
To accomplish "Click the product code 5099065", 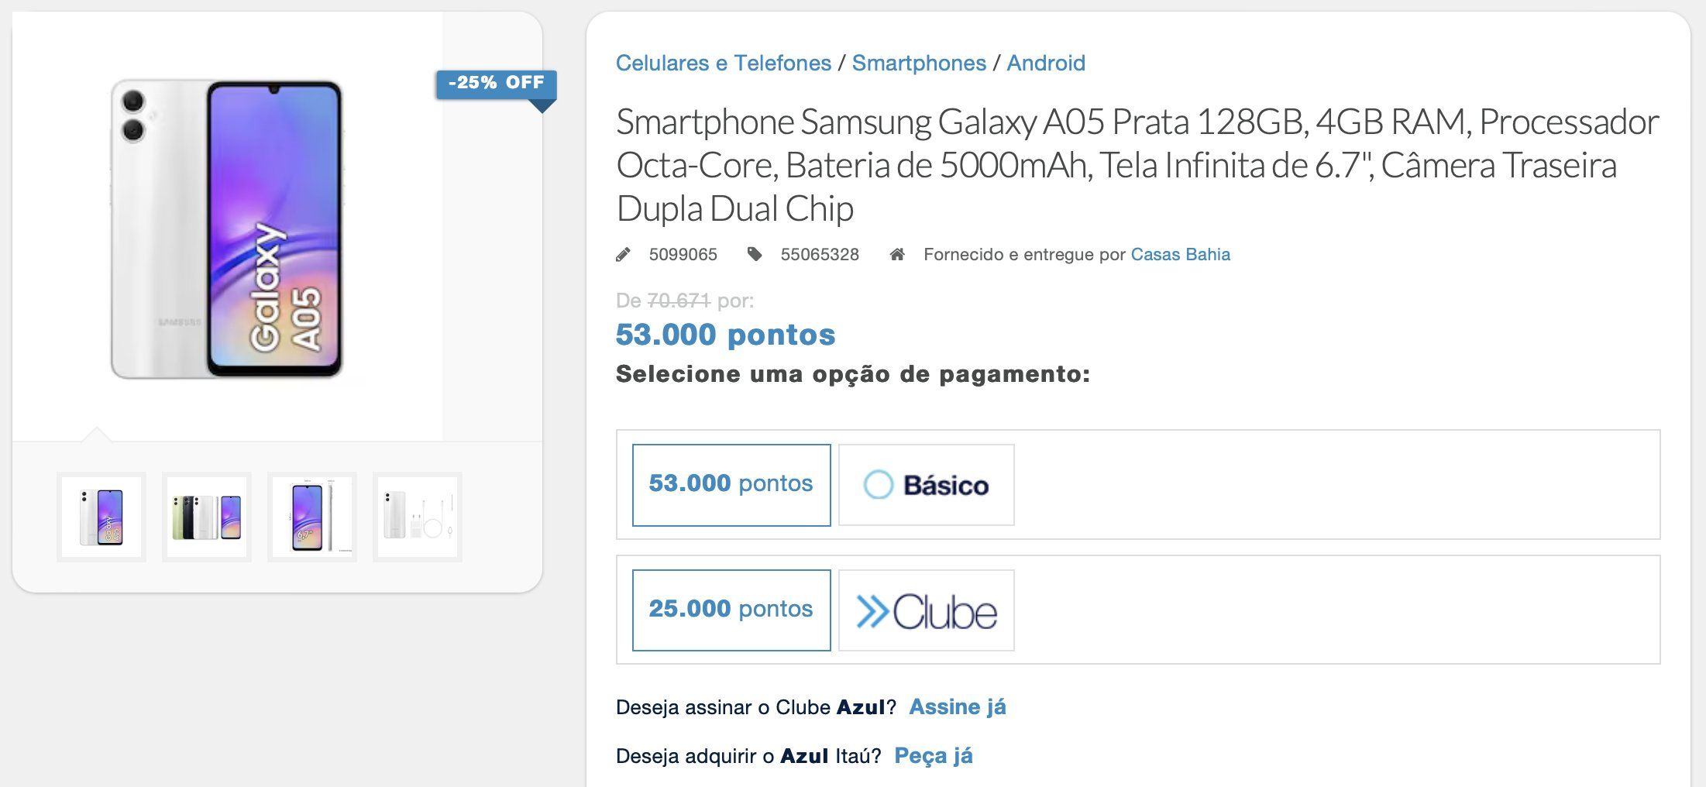I will click(x=683, y=254).
